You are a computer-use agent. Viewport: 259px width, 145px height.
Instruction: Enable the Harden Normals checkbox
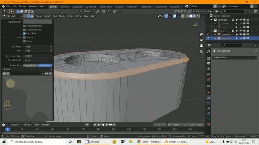pos(25,26)
